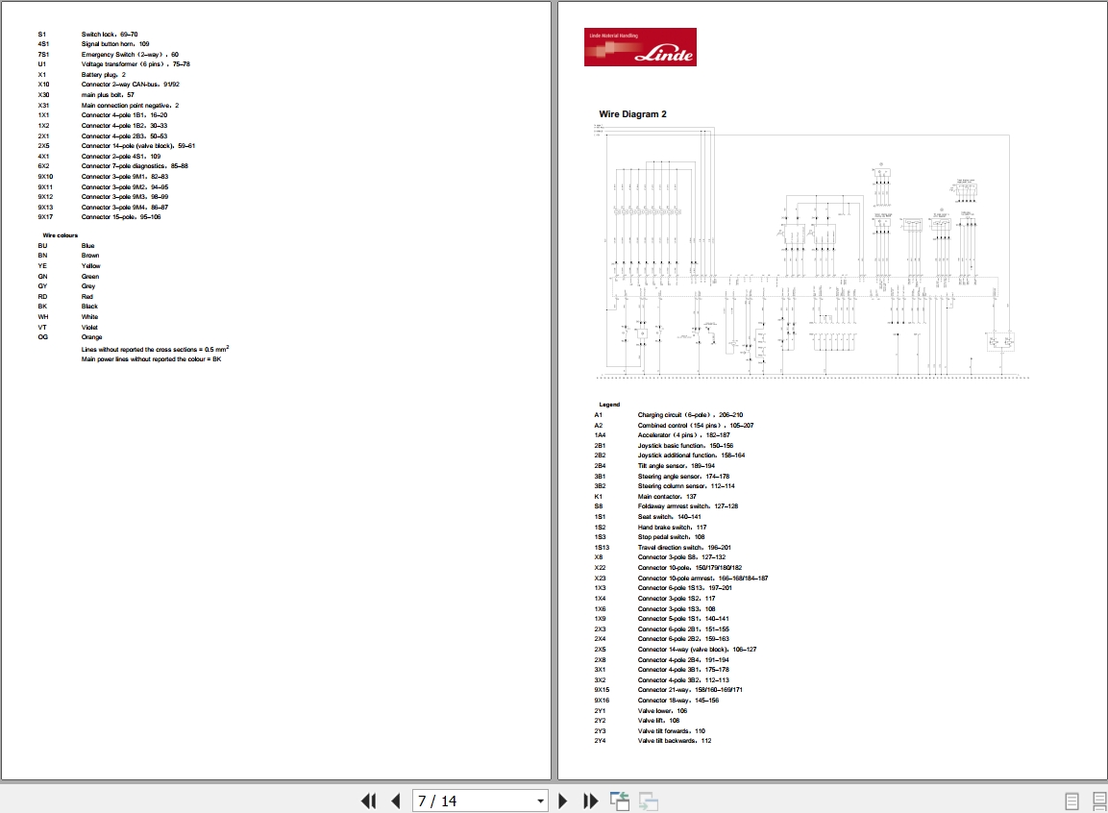Click the go back to previous view icon
The height and width of the screenshot is (813, 1108).
pyautogui.click(x=620, y=801)
